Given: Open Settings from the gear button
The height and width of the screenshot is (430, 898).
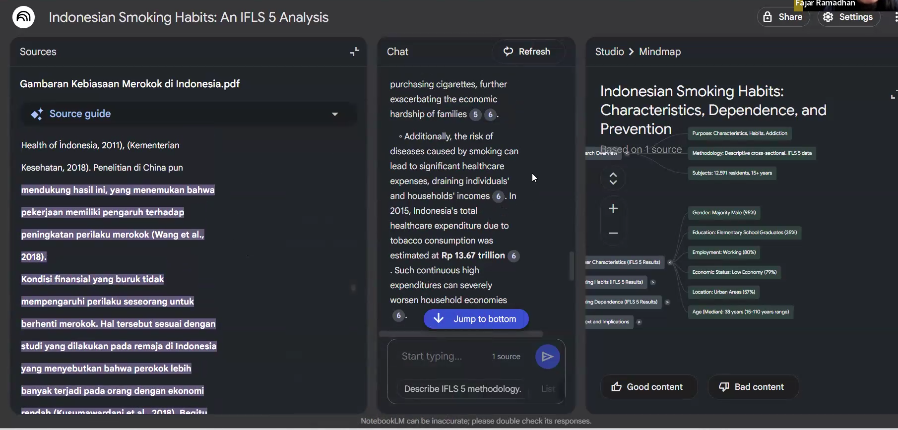Looking at the screenshot, I should [848, 17].
